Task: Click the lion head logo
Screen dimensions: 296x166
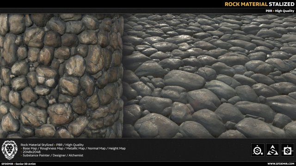Action: [9, 150]
